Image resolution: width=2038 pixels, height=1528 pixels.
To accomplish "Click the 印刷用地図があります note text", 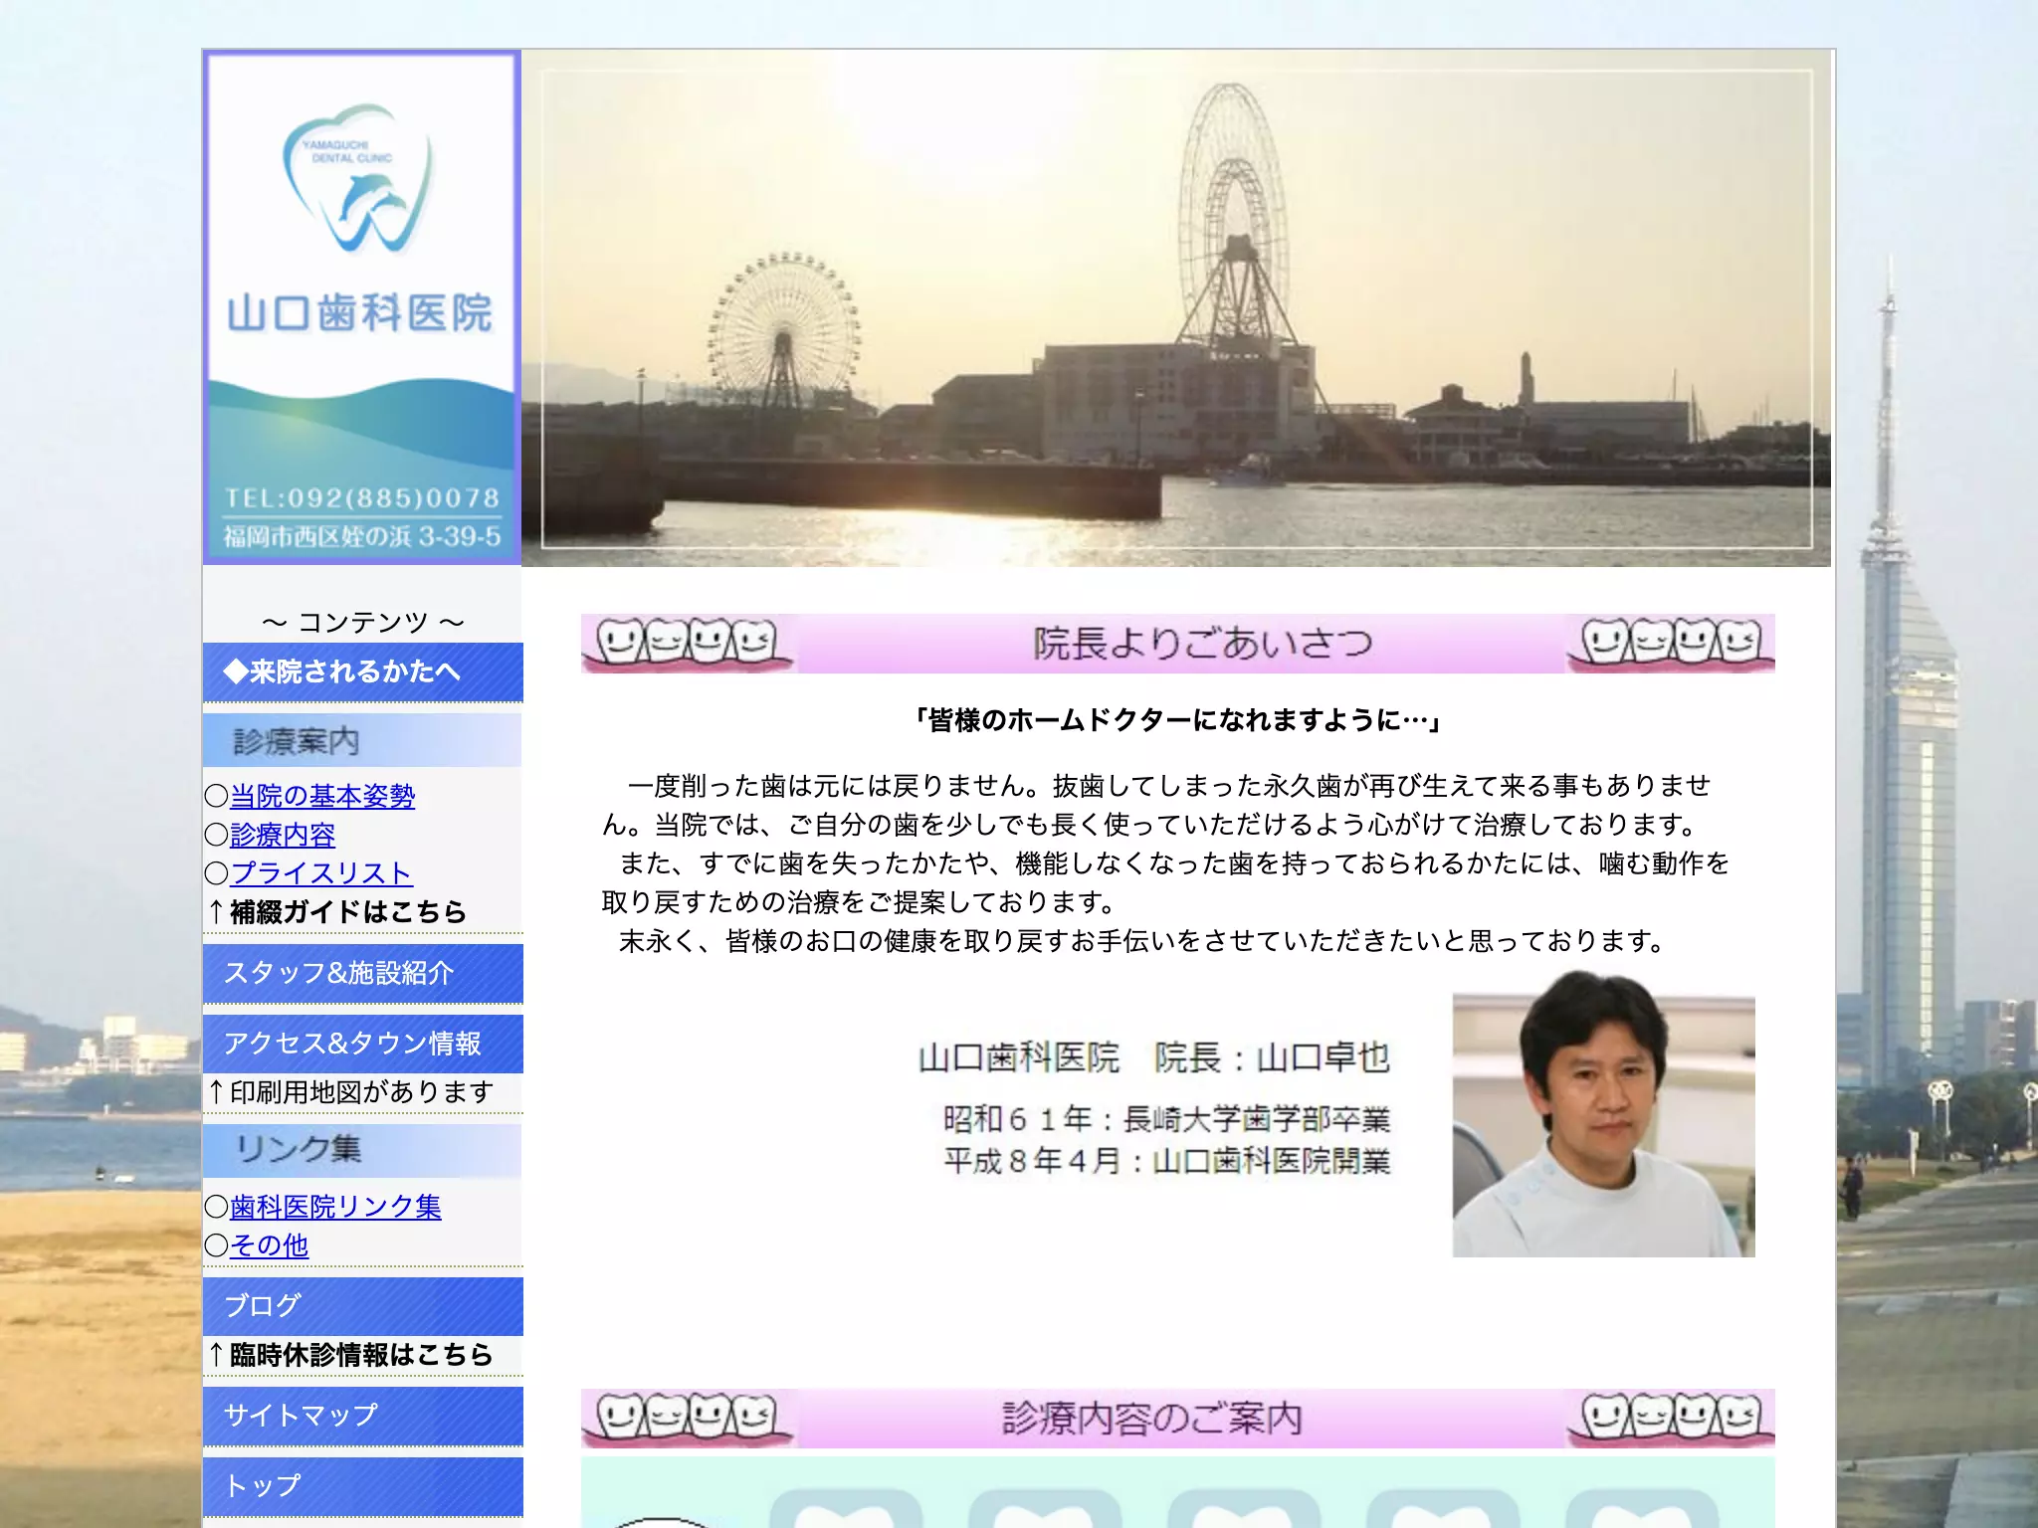I will coord(350,1092).
